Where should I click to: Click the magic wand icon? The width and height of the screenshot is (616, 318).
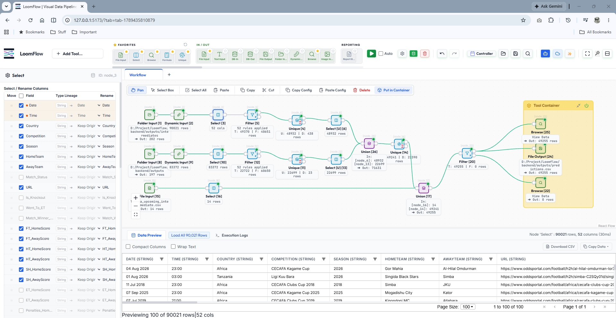(x=597, y=54)
